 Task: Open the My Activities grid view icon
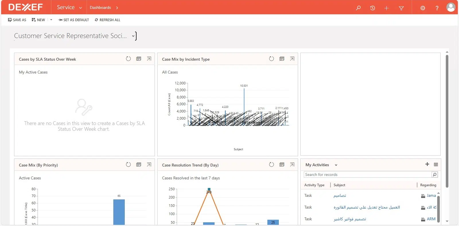(x=436, y=164)
